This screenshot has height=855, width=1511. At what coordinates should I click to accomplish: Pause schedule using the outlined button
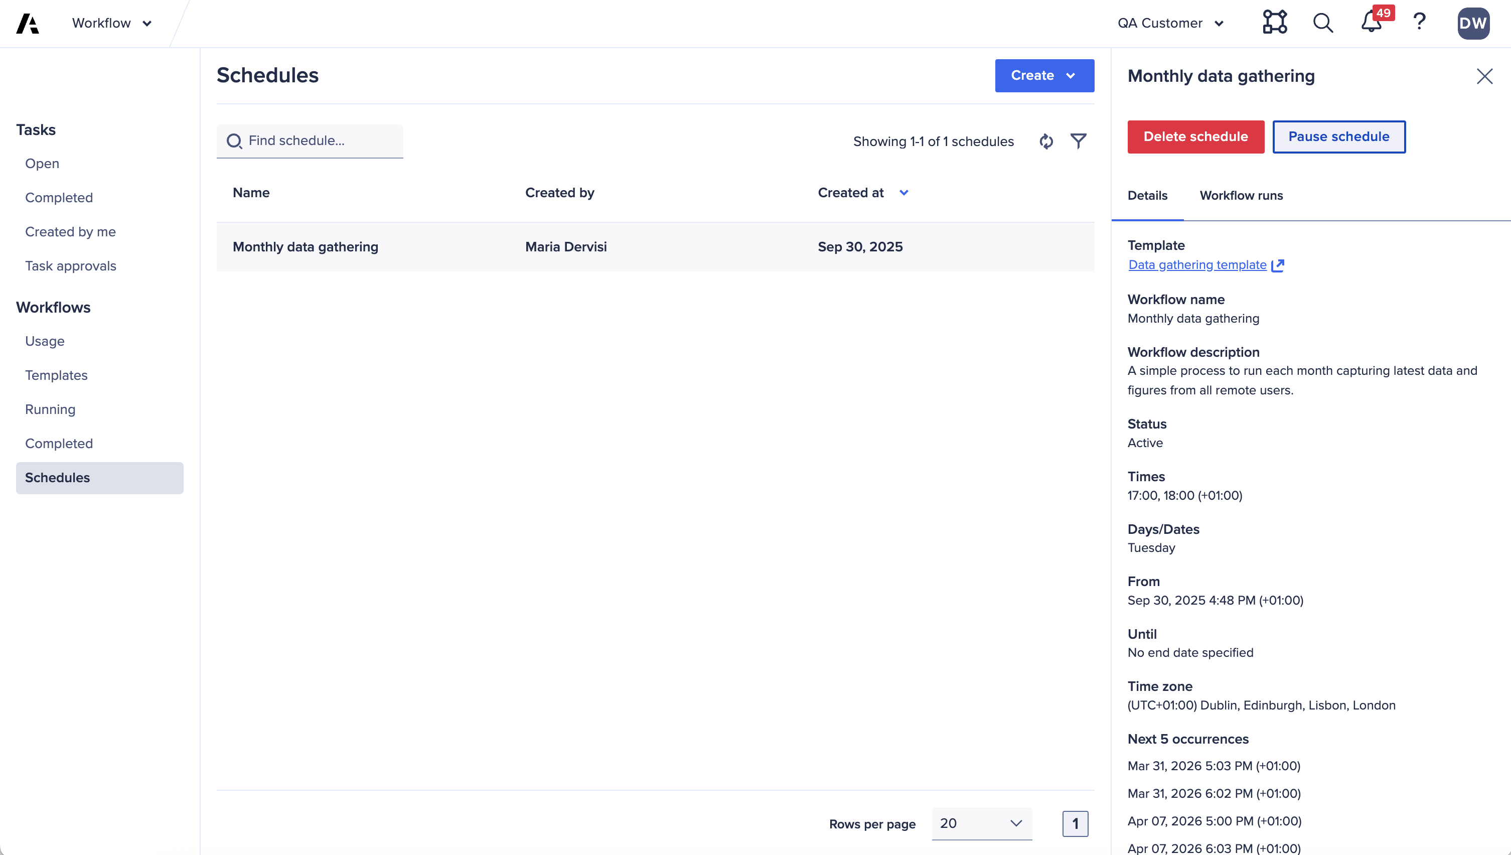click(1338, 137)
